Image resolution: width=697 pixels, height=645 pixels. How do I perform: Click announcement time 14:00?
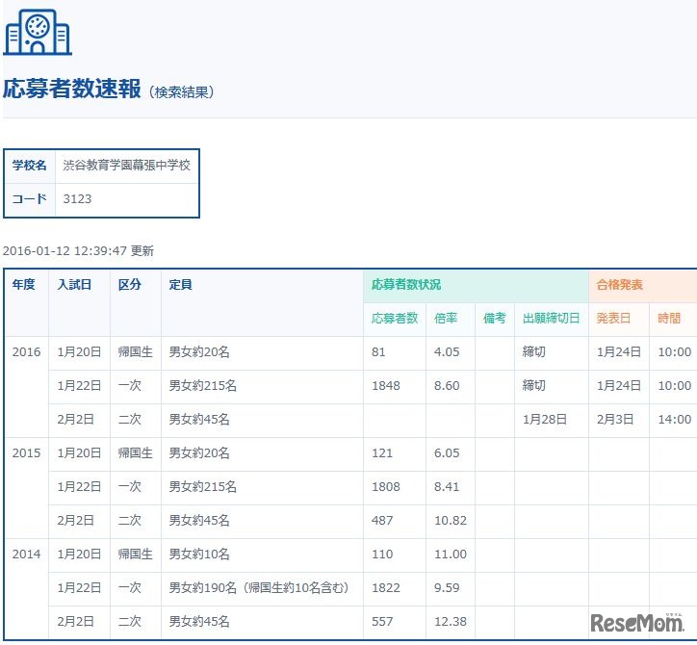(x=674, y=419)
